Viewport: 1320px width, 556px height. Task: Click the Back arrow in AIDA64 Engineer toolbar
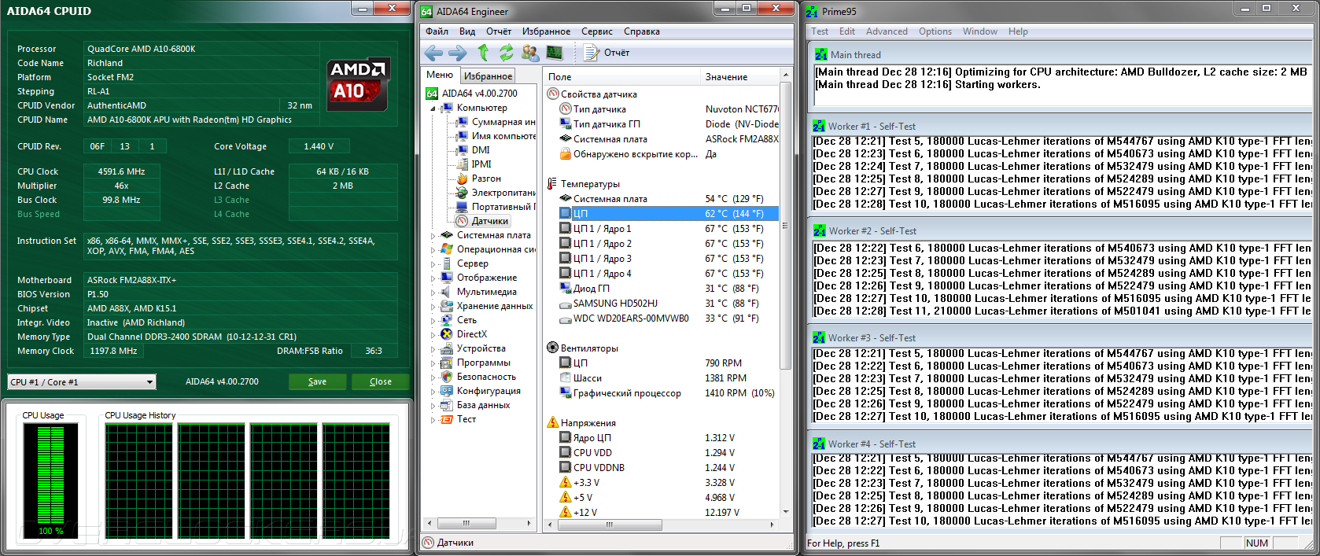(433, 53)
